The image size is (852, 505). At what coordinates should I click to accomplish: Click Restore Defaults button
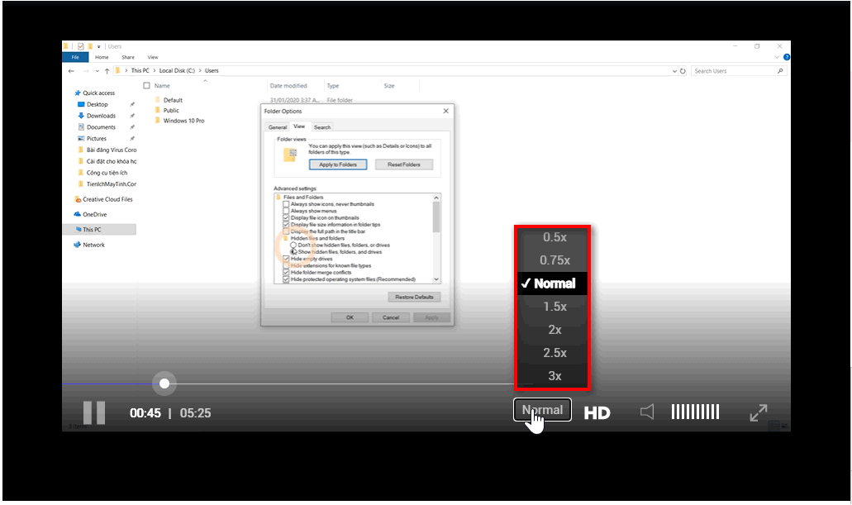pyautogui.click(x=414, y=297)
